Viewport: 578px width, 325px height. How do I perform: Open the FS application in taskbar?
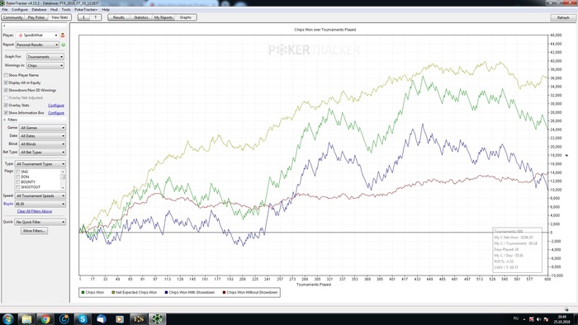(138, 318)
